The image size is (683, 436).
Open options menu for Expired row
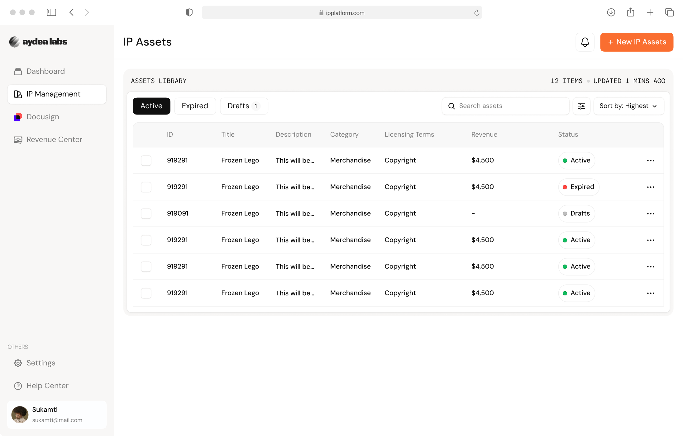(650, 187)
